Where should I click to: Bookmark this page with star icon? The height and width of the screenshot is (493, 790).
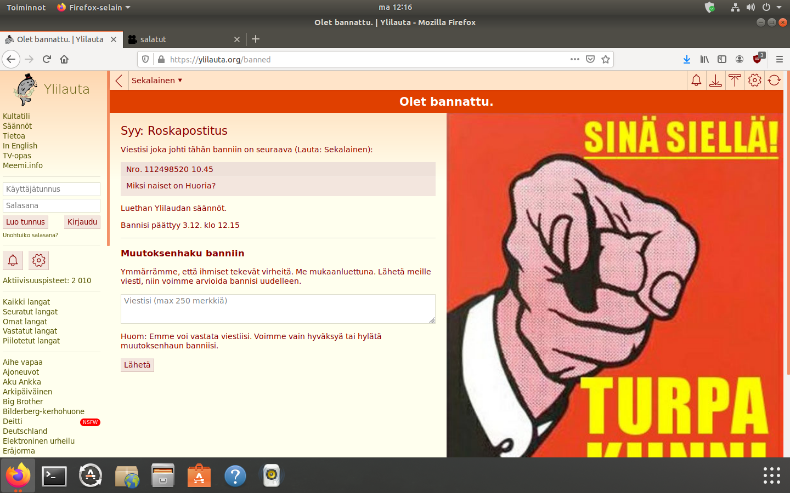606,59
